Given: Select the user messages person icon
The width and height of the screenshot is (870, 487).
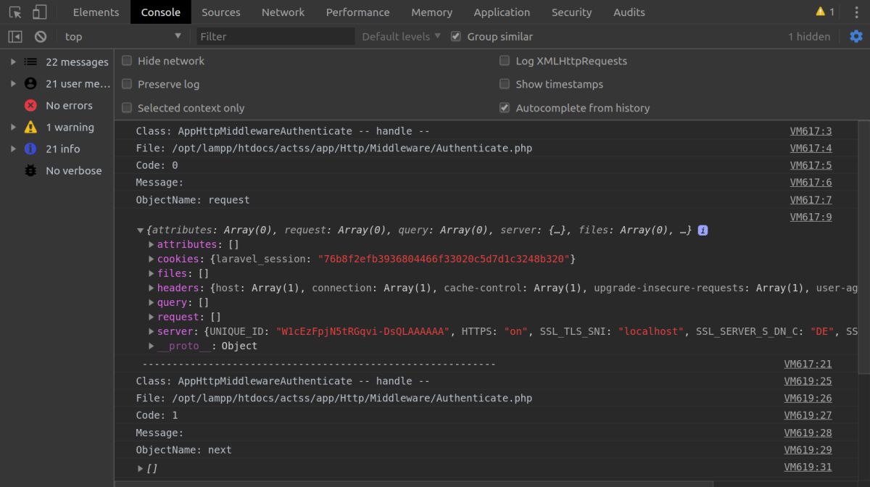Looking at the screenshot, I should tap(30, 83).
